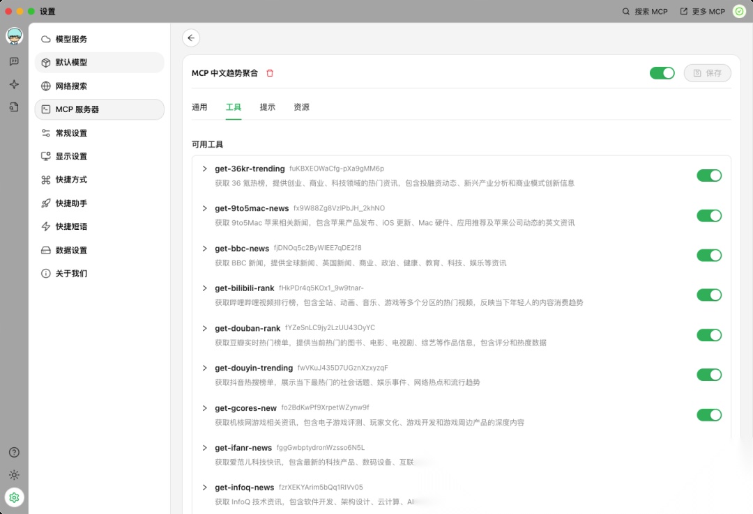Viewport: 753px width, 514px height.
Task: Delete MCP server with red trash icon
Action: 270,73
